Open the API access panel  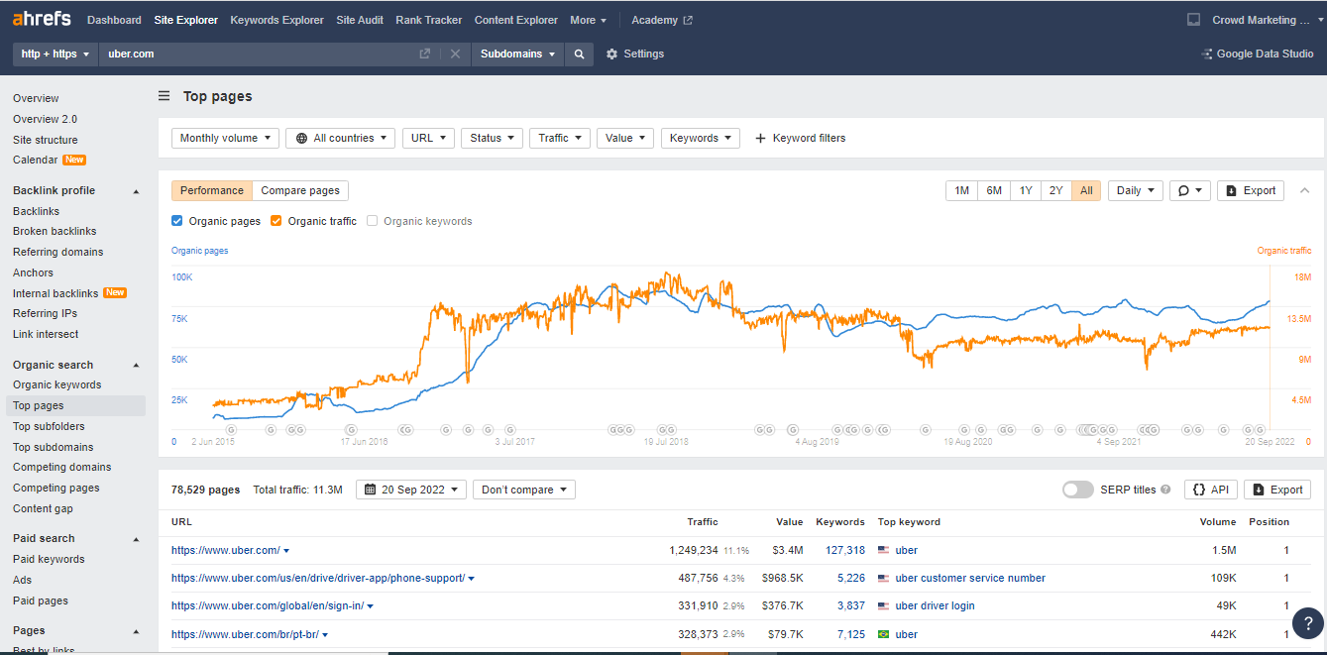(1210, 489)
